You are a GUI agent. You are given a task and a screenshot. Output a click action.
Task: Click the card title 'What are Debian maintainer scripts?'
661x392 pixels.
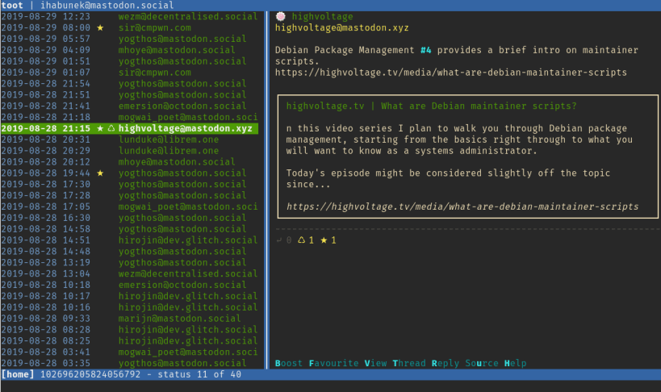(x=479, y=106)
